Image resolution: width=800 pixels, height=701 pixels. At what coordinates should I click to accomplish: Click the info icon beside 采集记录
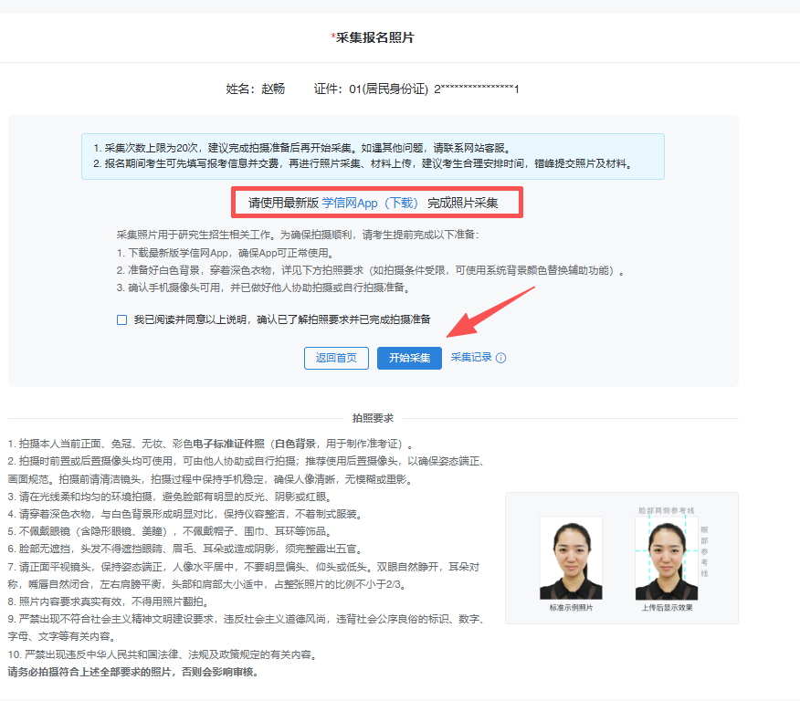(x=501, y=358)
